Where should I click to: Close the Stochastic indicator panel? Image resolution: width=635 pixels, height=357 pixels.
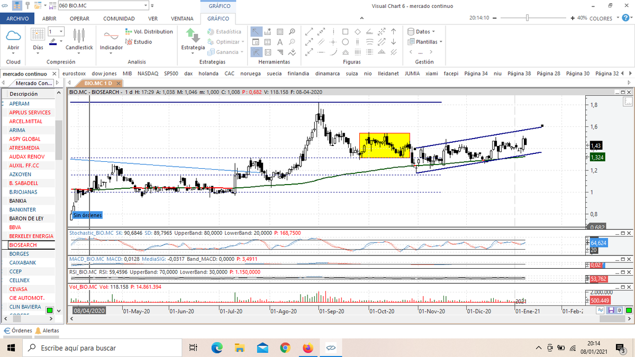(x=628, y=233)
